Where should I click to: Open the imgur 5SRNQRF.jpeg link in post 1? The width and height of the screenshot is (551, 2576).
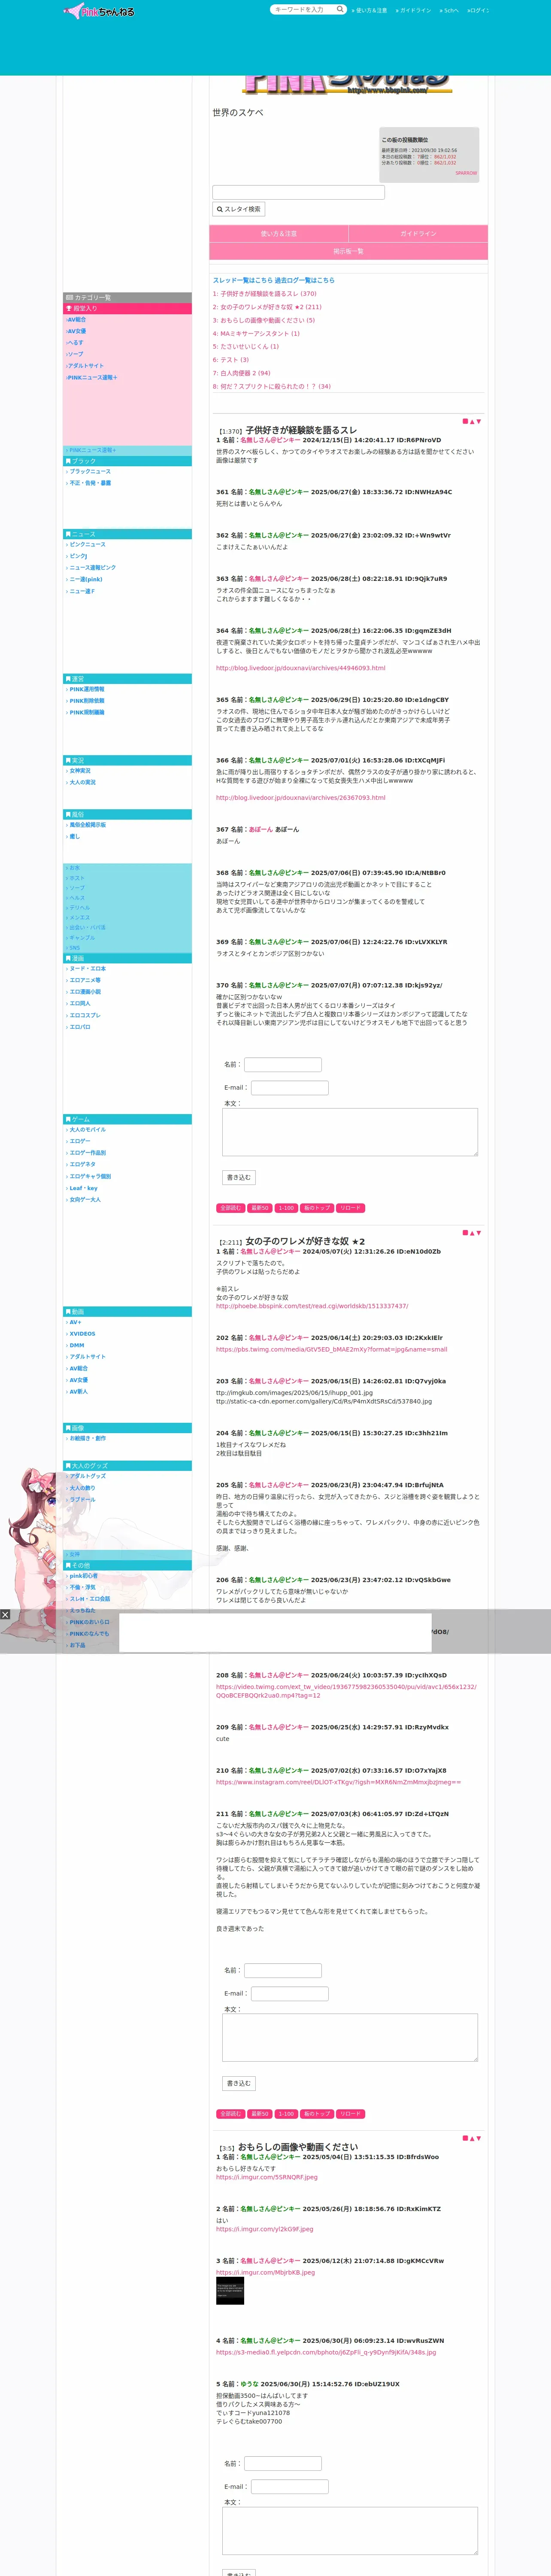click(267, 2177)
